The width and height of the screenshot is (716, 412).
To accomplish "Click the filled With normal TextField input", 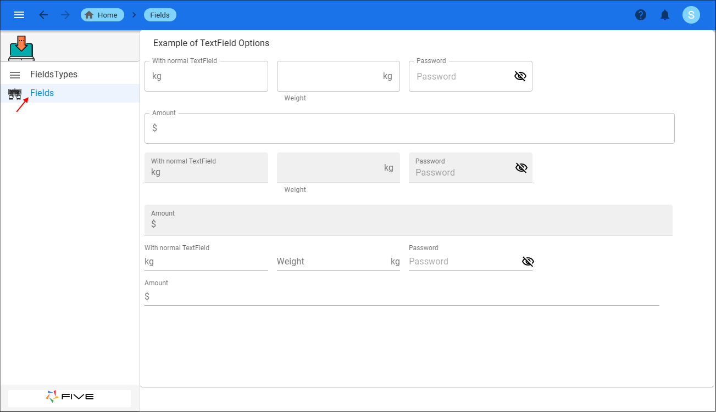I will (x=206, y=167).
